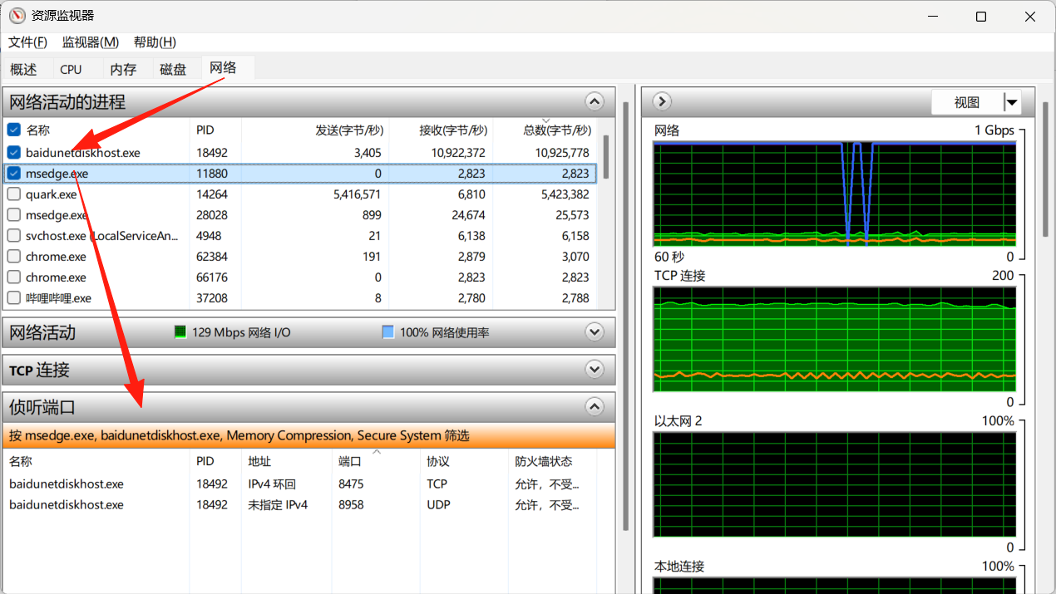
Task: Check the svchost.exe process checkbox
Action: click(x=13, y=236)
